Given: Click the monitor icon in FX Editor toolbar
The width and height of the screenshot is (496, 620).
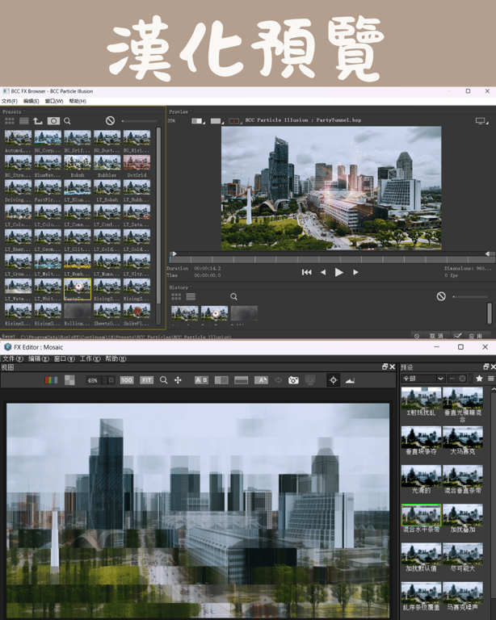Looking at the screenshot, I should [x=310, y=380].
